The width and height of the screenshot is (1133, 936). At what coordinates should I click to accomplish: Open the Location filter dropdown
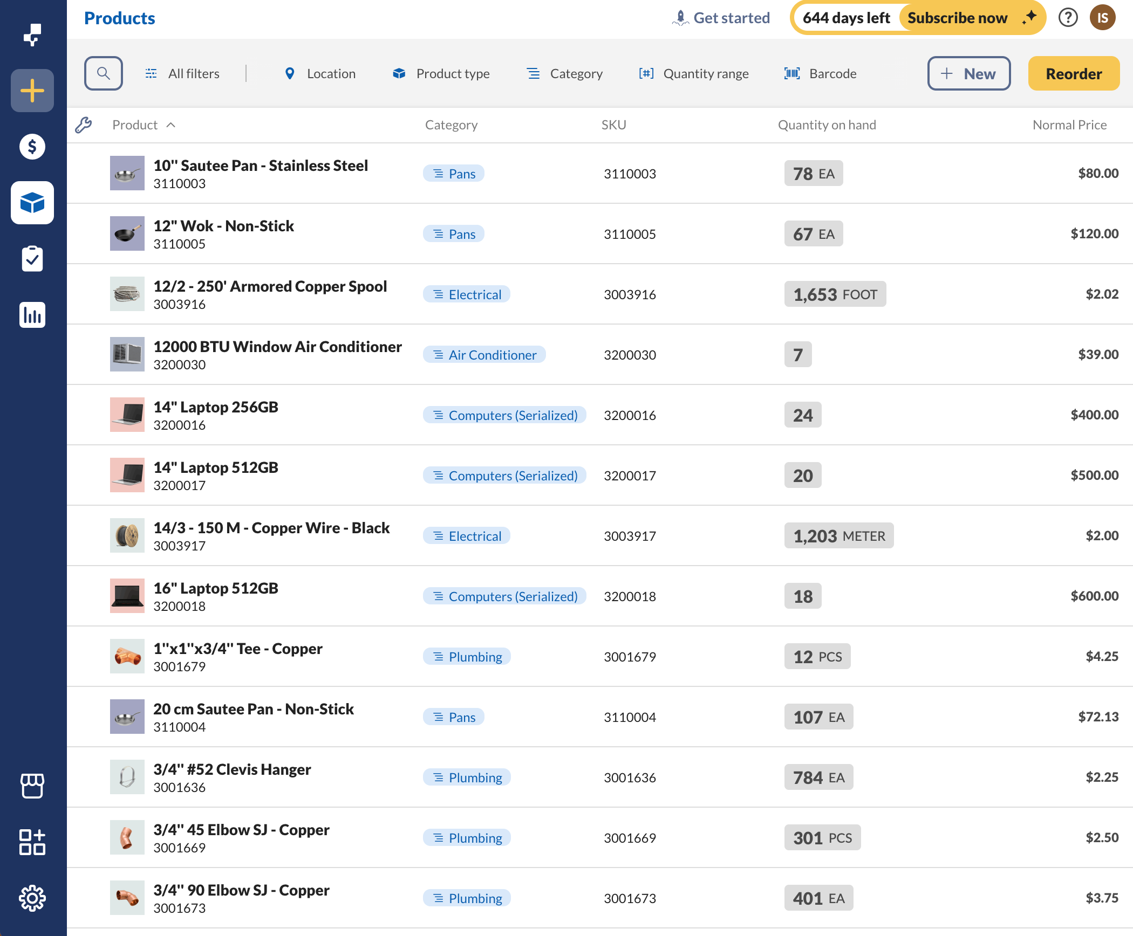pyautogui.click(x=320, y=73)
